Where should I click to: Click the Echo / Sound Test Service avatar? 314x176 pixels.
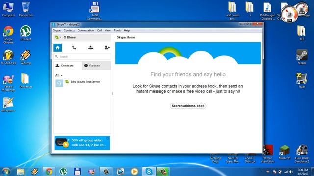coord(59,83)
